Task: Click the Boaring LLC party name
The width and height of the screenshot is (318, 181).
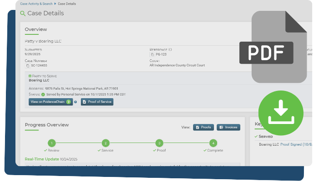Action: 39,80
